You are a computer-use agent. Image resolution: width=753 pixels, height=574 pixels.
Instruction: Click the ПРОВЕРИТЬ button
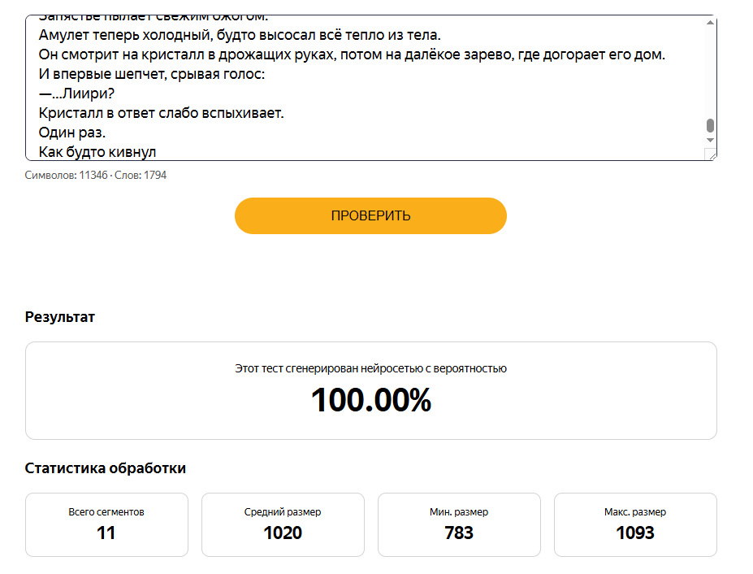(370, 215)
